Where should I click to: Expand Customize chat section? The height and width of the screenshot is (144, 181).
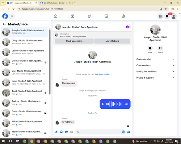point(155,59)
